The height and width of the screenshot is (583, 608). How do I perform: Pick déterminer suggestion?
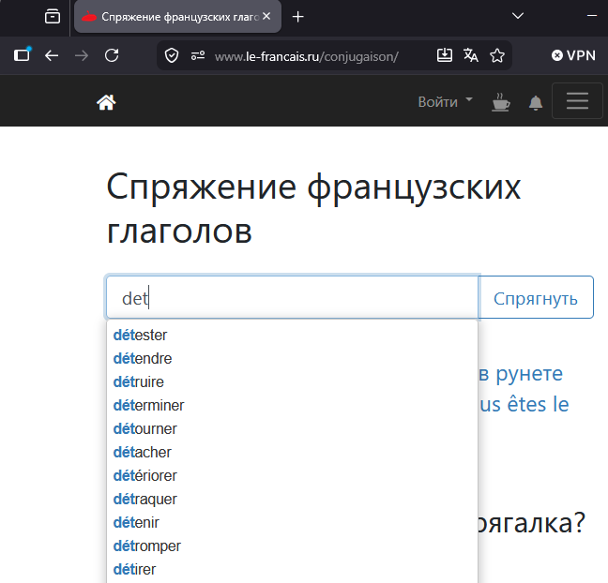tap(293, 406)
